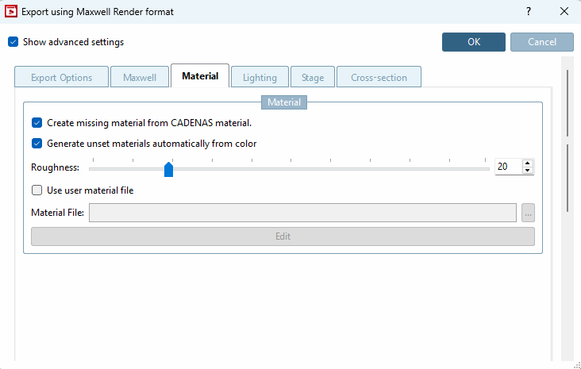Switch to the Export Options tab

click(61, 78)
